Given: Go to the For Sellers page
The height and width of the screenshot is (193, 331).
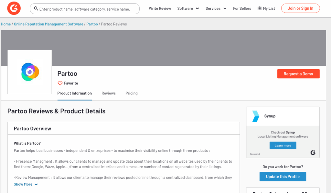Looking at the screenshot, I should pos(242,8).
